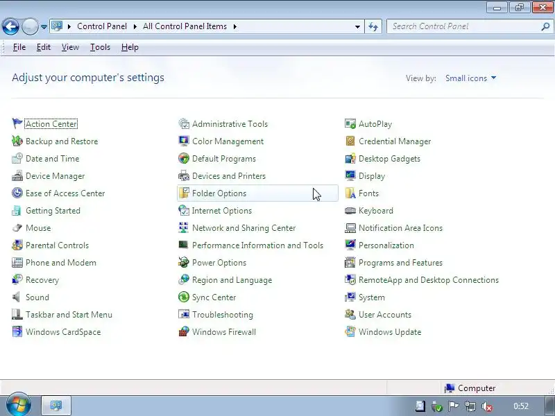Screen dimensions: 555x416
Task: Click the User Accounts icon
Action: pyautogui.click(x=350, y=315)
